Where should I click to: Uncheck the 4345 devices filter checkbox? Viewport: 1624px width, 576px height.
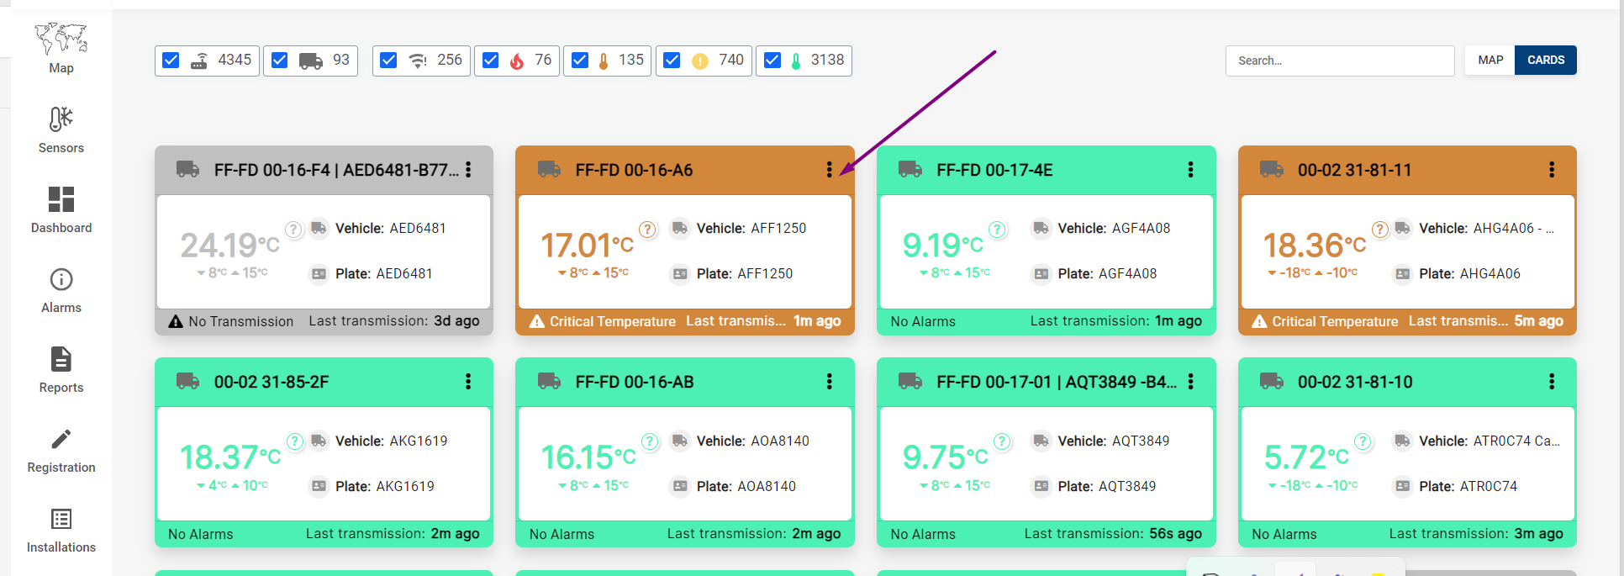171,61
